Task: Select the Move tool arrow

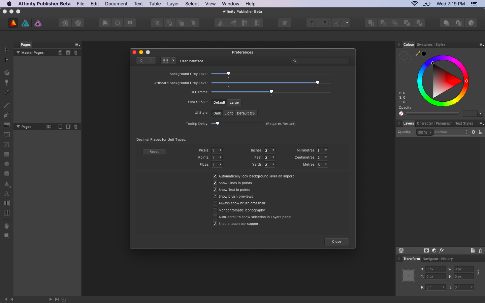Action: click(7, 50)
